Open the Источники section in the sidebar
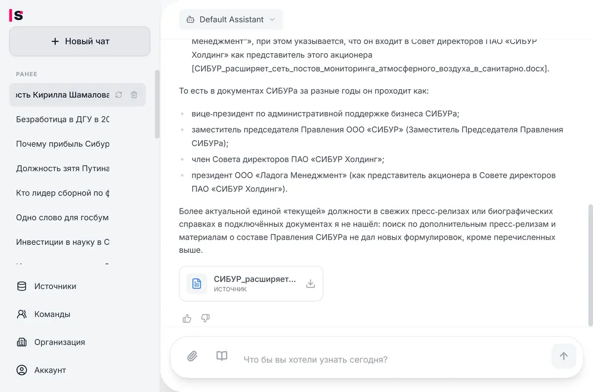Viewport: 593px width, 392px height. click(54, 286)
